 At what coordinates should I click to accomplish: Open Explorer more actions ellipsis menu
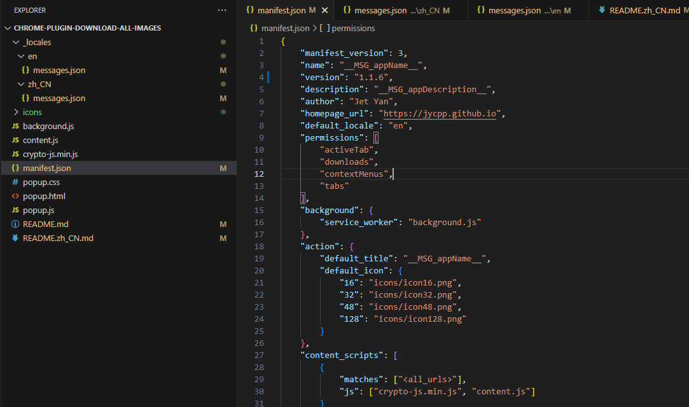click(222, 10)
